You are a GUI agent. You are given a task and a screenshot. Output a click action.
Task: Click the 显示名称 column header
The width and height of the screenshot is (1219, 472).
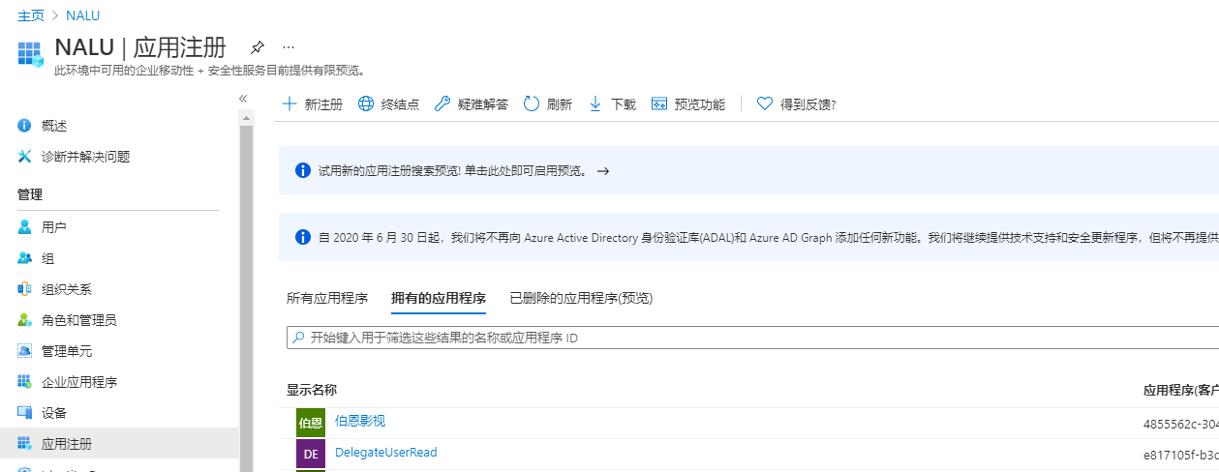(x=312, y=390)
